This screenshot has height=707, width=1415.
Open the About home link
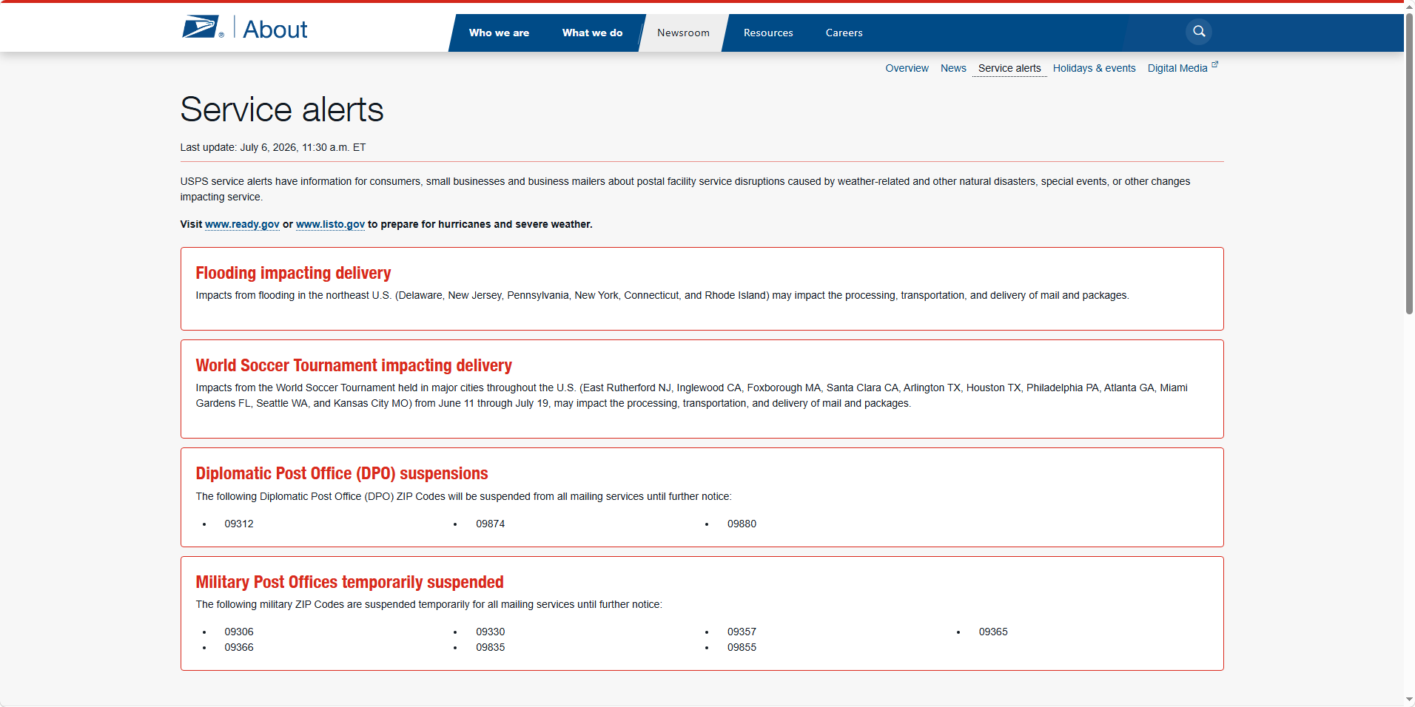[x=275, y=30]
